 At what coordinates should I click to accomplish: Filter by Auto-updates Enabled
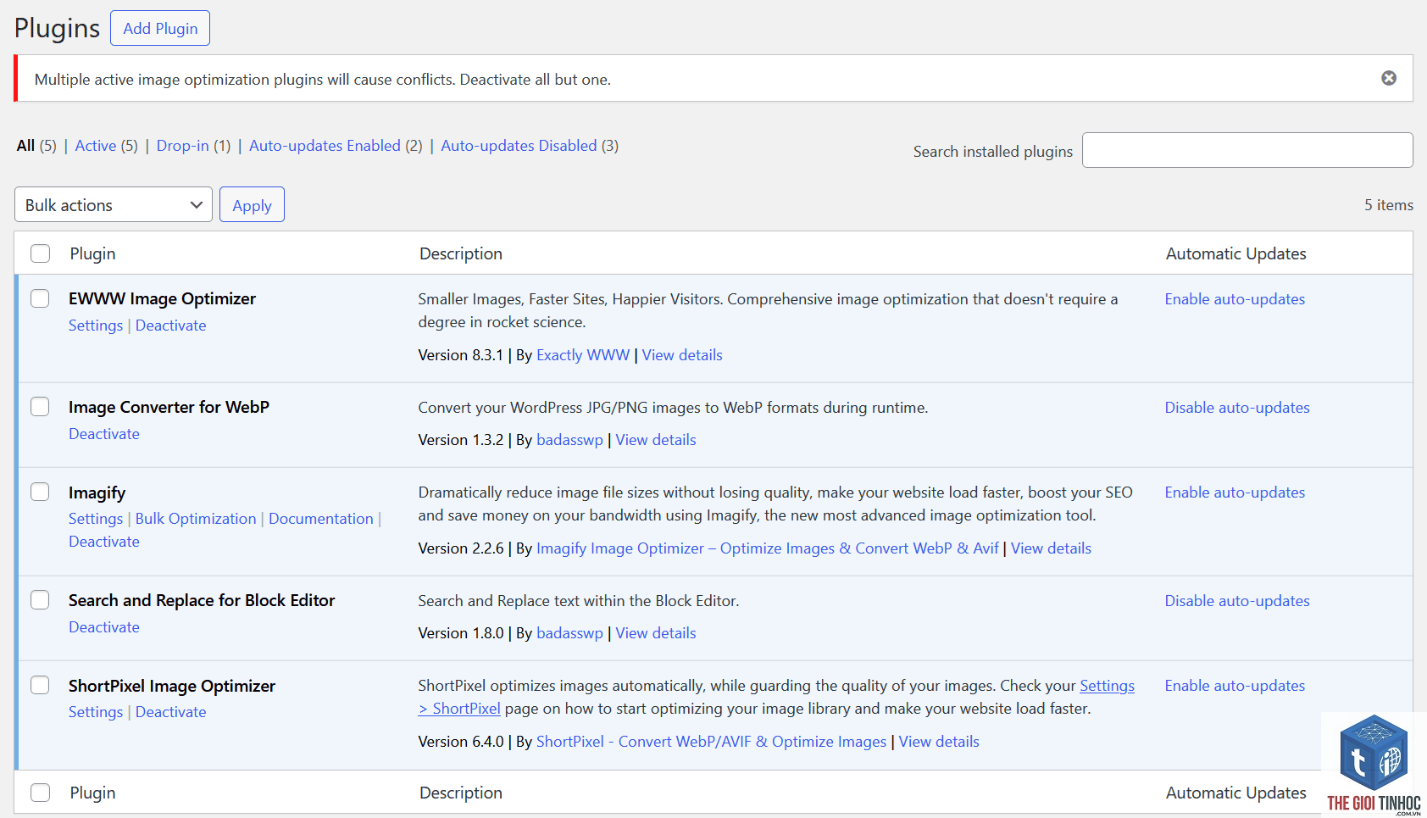325,146
